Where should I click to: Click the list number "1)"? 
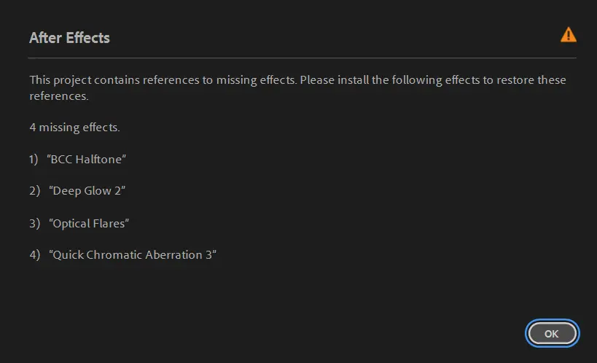point(34,159)
